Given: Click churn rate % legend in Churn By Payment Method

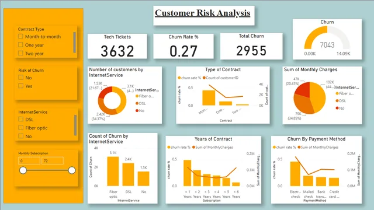Looking at the screenshot, I should click(285, 148).
